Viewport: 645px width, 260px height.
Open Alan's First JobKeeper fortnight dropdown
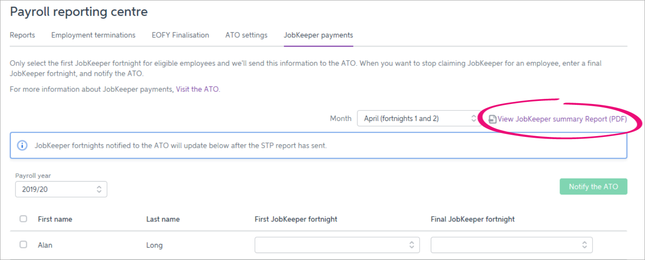(337, 245)
